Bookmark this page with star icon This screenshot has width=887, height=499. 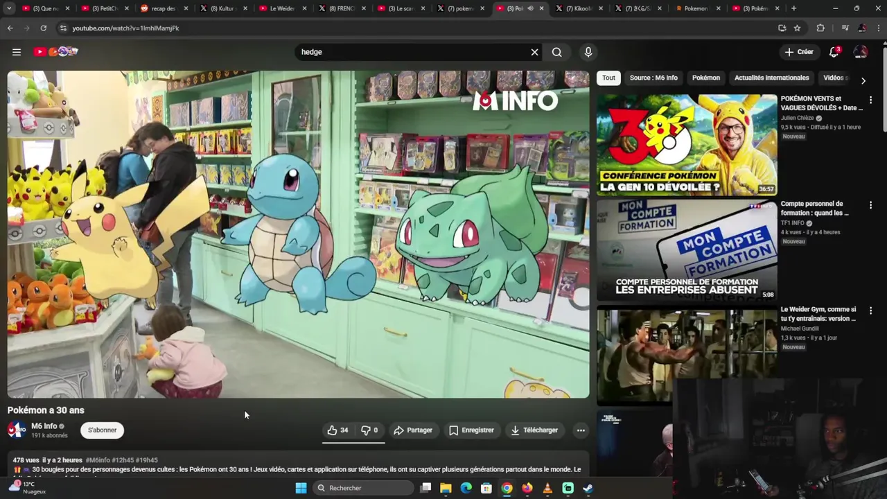798,28
